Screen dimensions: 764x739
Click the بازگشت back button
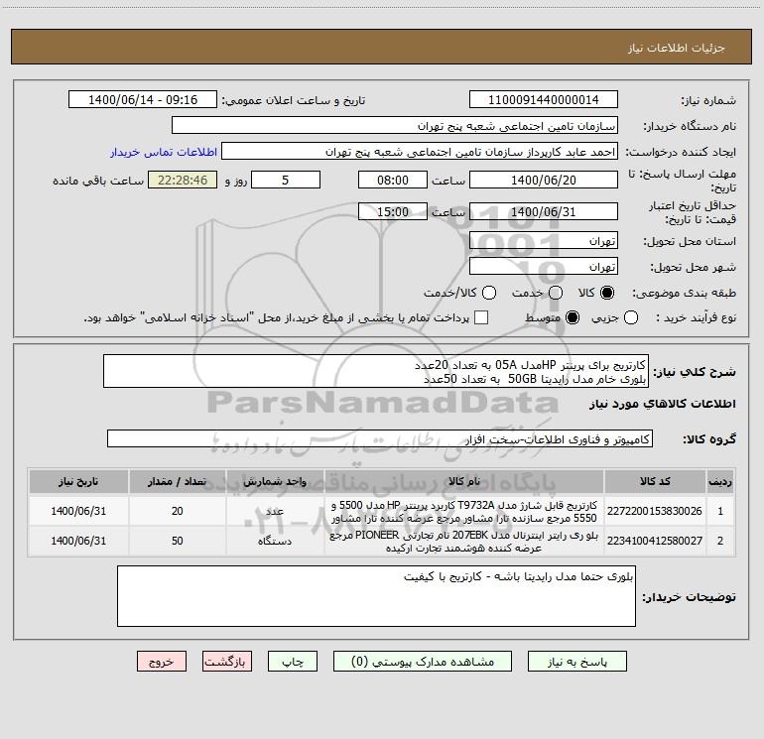[x=227, y=662]
